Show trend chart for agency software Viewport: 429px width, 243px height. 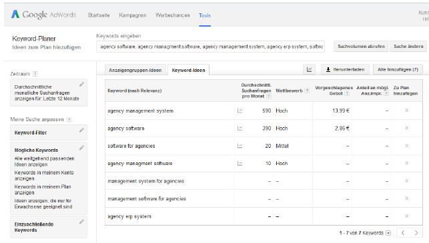click(x=240, y=128)
